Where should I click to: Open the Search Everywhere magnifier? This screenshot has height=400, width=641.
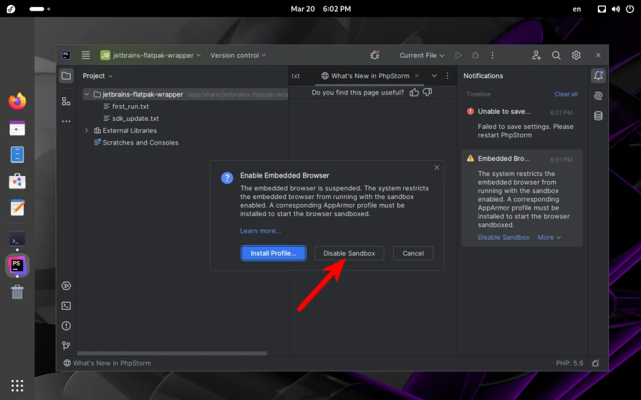(556, 55)
